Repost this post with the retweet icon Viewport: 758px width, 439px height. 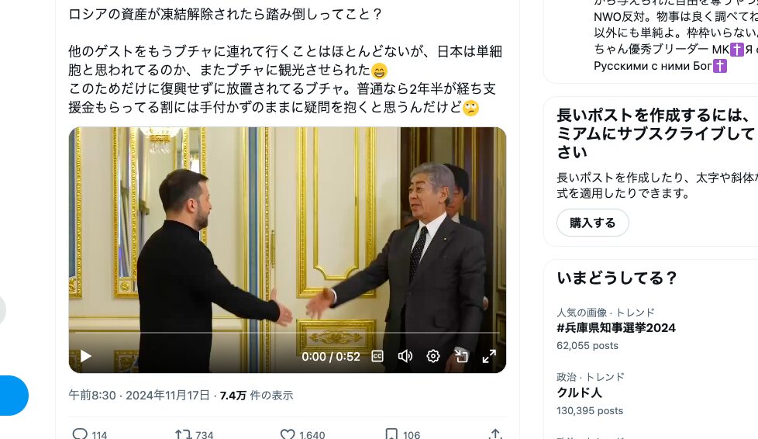point(183,434)
